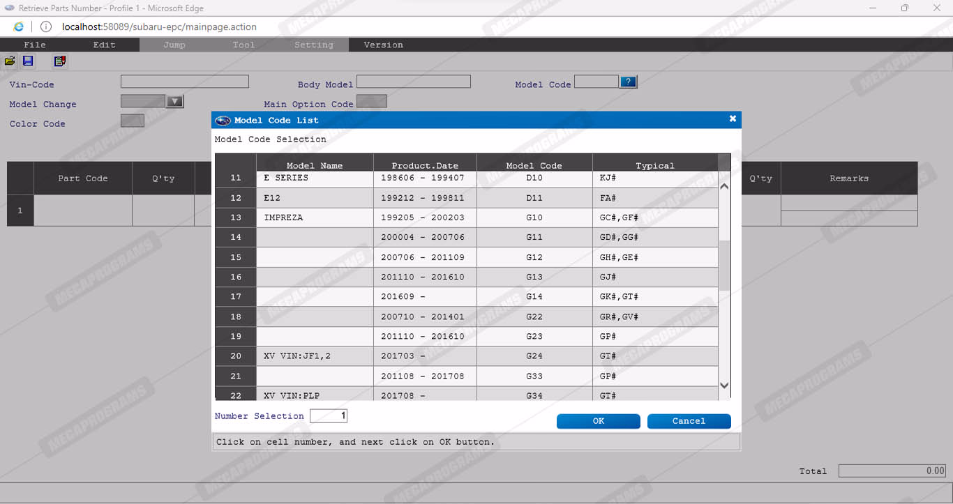This screenshot has height=504, width=953.
Task: Select row number 13 cell
Action: [x=236, y=217]
